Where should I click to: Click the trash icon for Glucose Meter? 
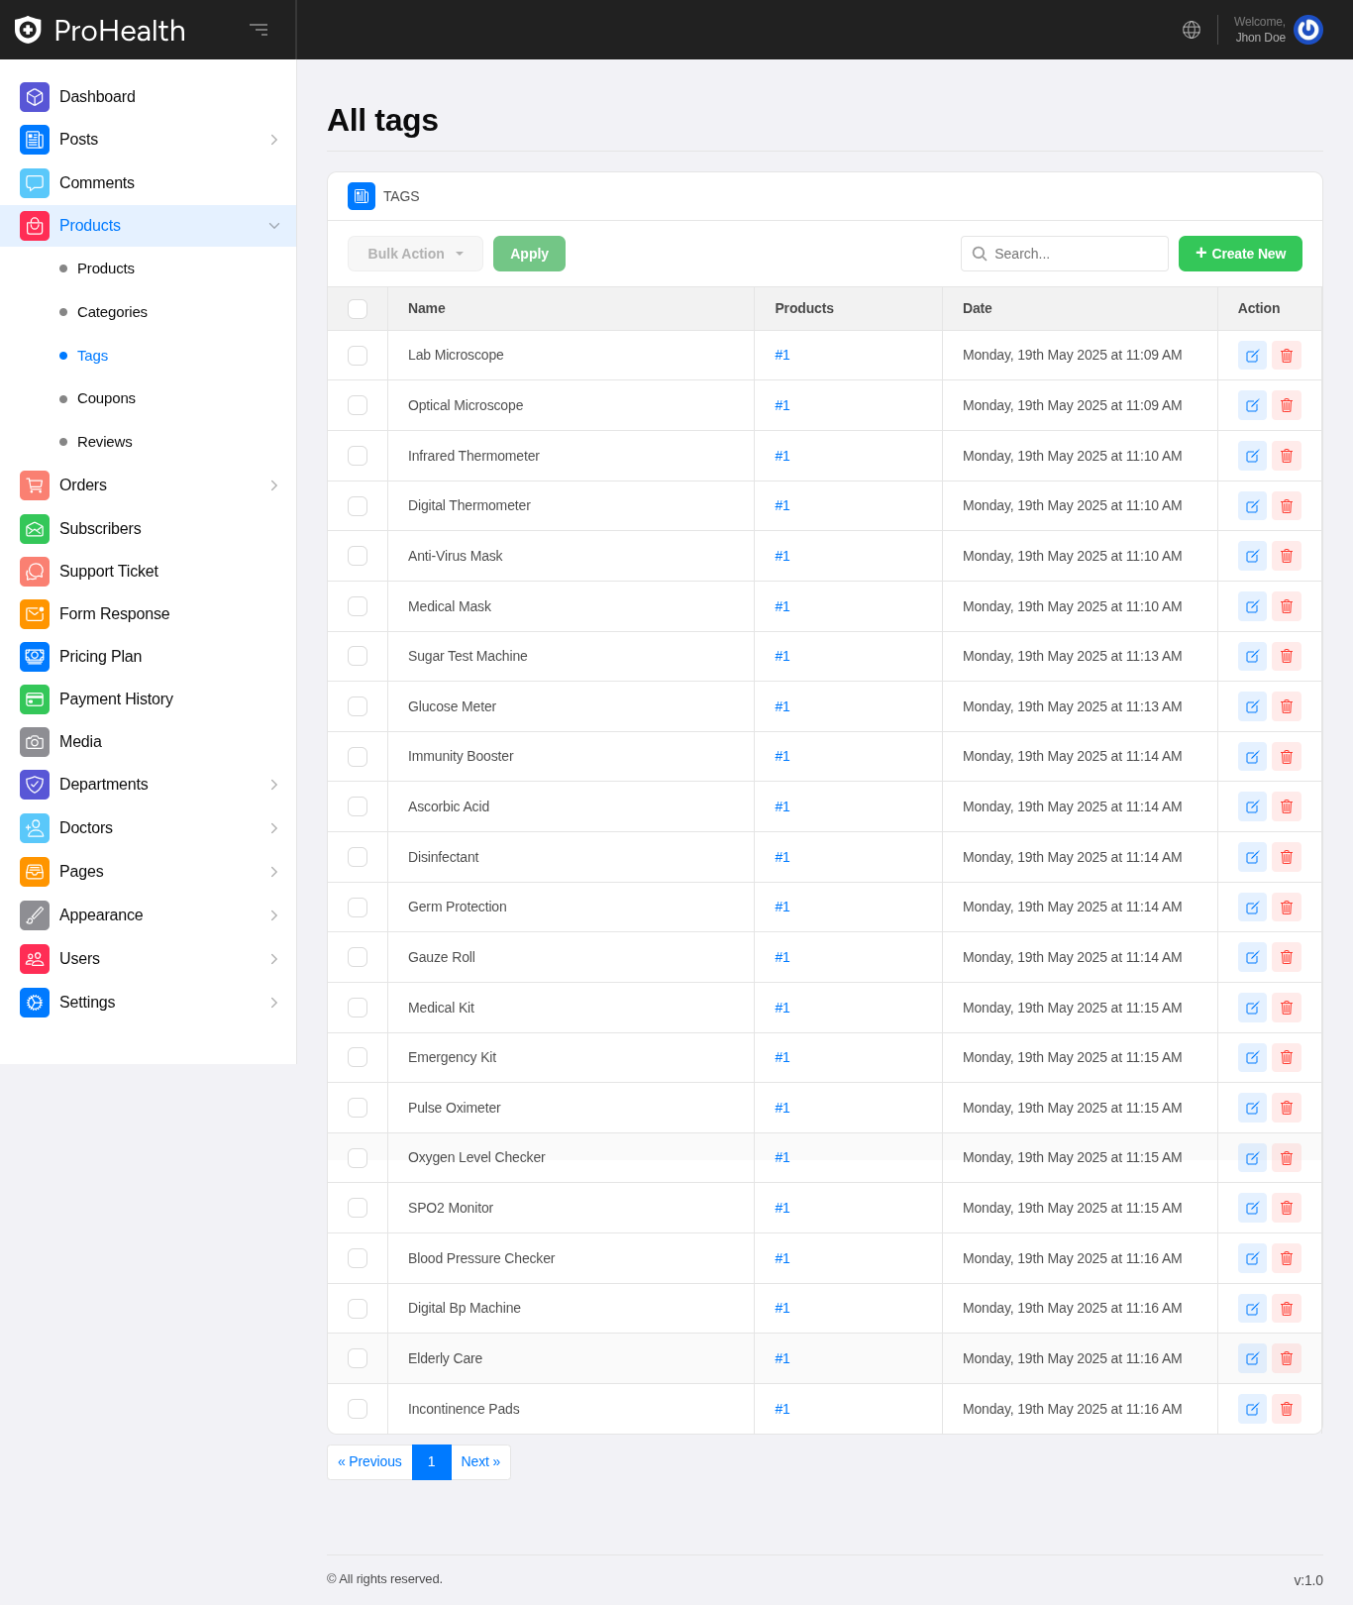[1286, 706]
